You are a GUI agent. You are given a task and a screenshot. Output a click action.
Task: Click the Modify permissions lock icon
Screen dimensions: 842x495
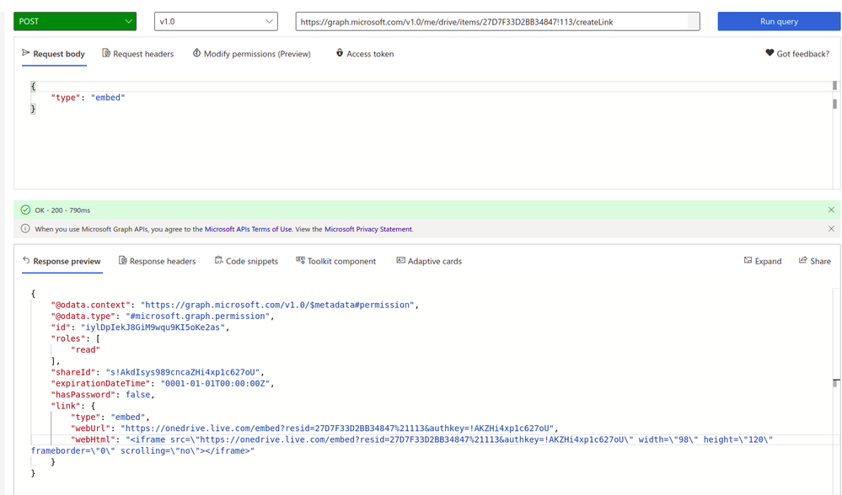click(196, 52)
